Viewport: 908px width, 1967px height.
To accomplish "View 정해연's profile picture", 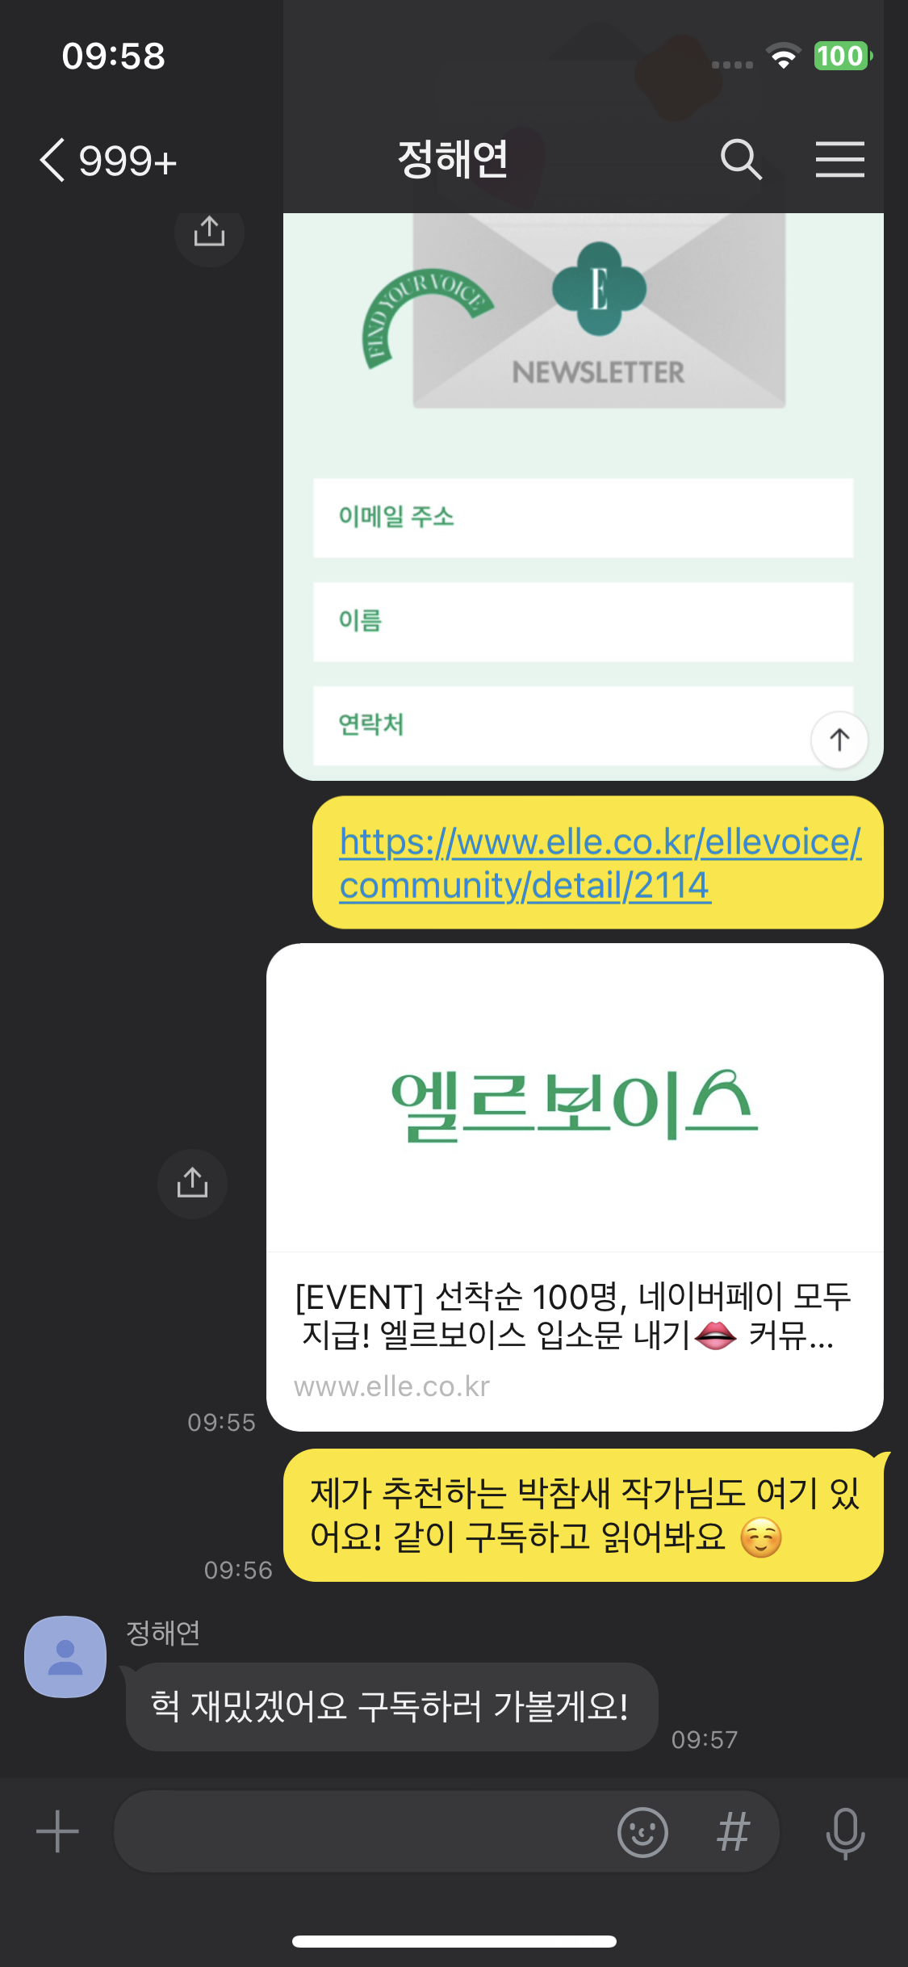I will click(x=65, y=1656).
